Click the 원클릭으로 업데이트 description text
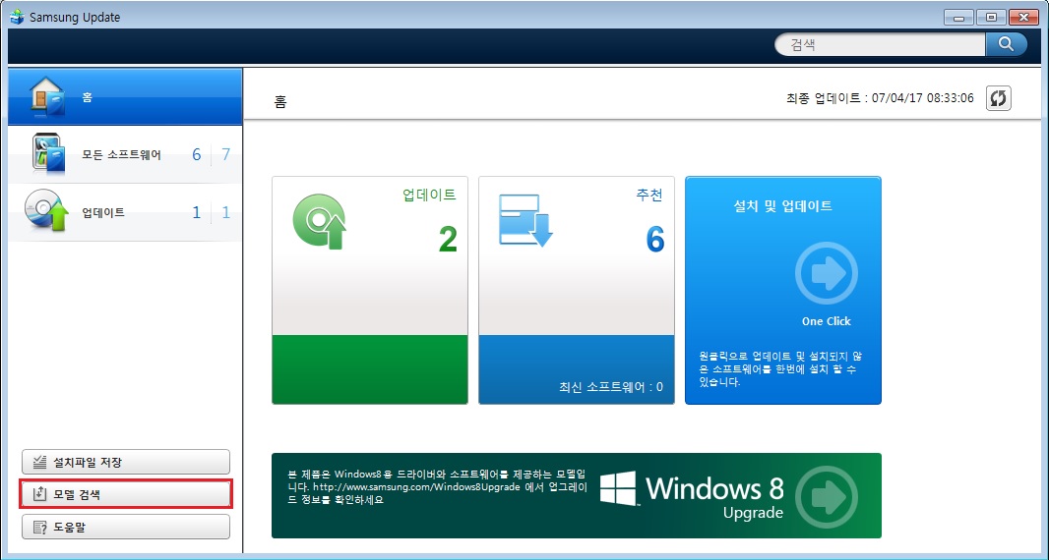This screenshot has height=560, width=1049. point(780,368)
